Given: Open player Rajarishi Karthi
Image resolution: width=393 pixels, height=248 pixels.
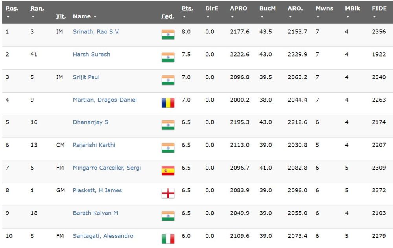Looking at the screenshot, I should [x=94, y=145].
